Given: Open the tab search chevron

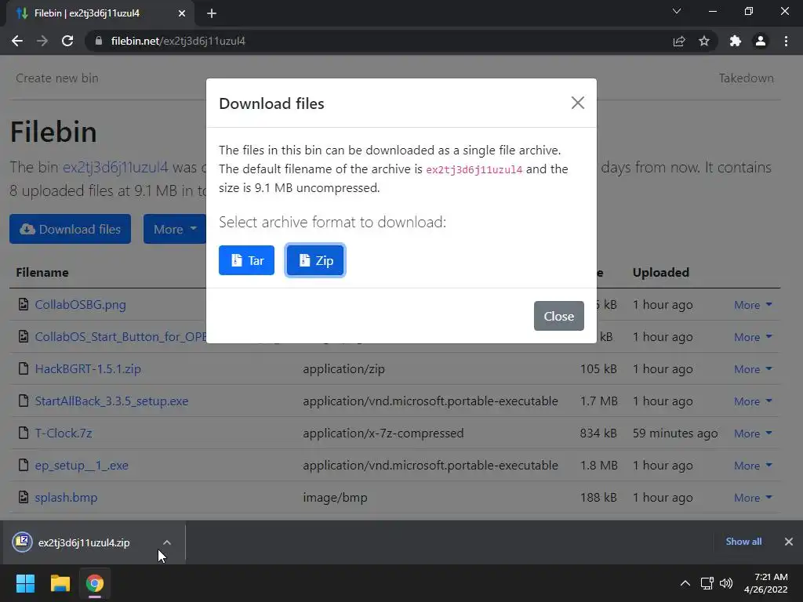Looking at the screenshot, I should (677, 11).
